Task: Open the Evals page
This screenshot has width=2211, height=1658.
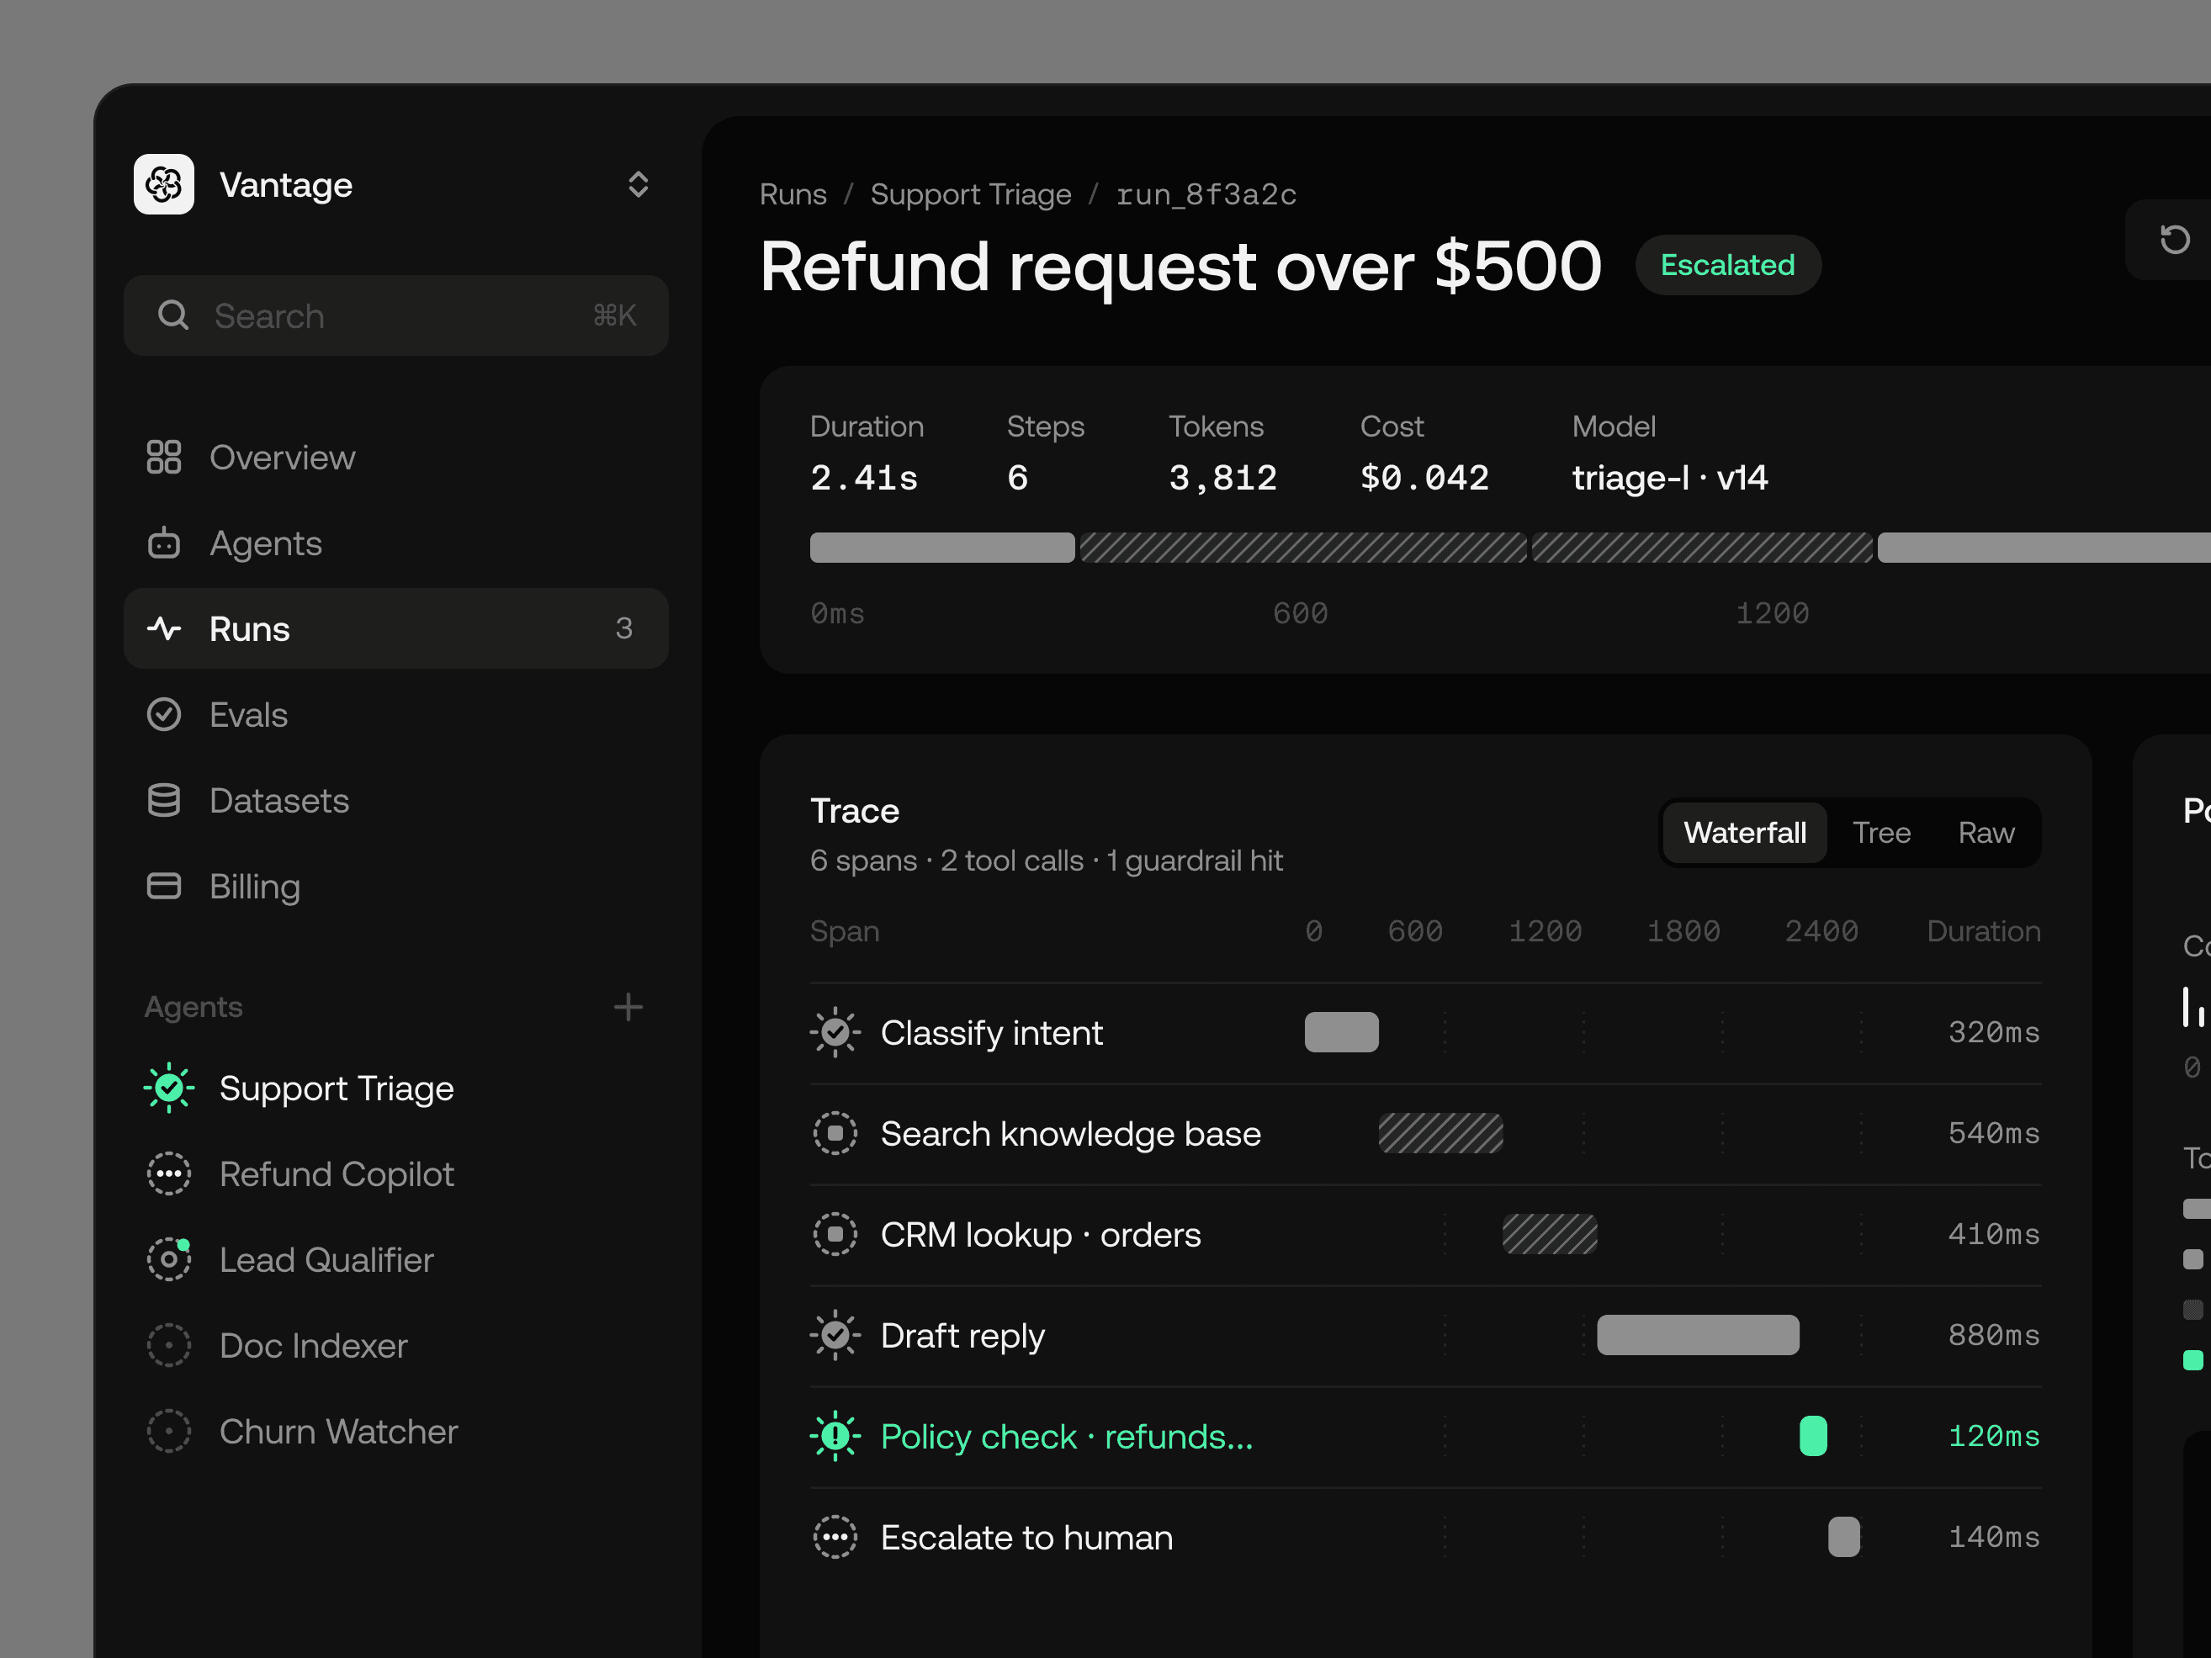Action: point(395,714)
